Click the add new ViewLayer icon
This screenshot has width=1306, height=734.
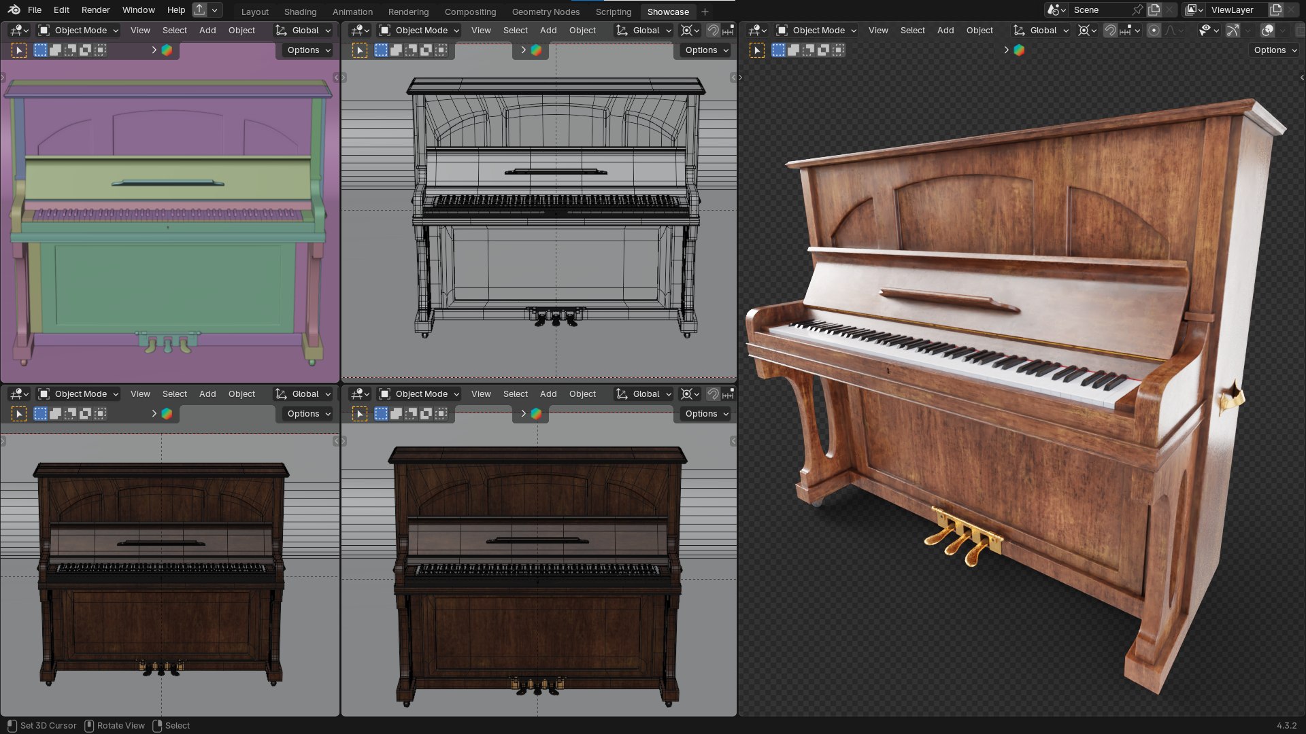pos(1276,10)
